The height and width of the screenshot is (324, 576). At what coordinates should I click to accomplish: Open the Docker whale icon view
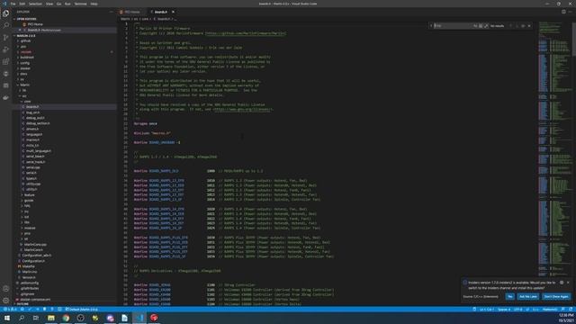[x=6, y=98]
